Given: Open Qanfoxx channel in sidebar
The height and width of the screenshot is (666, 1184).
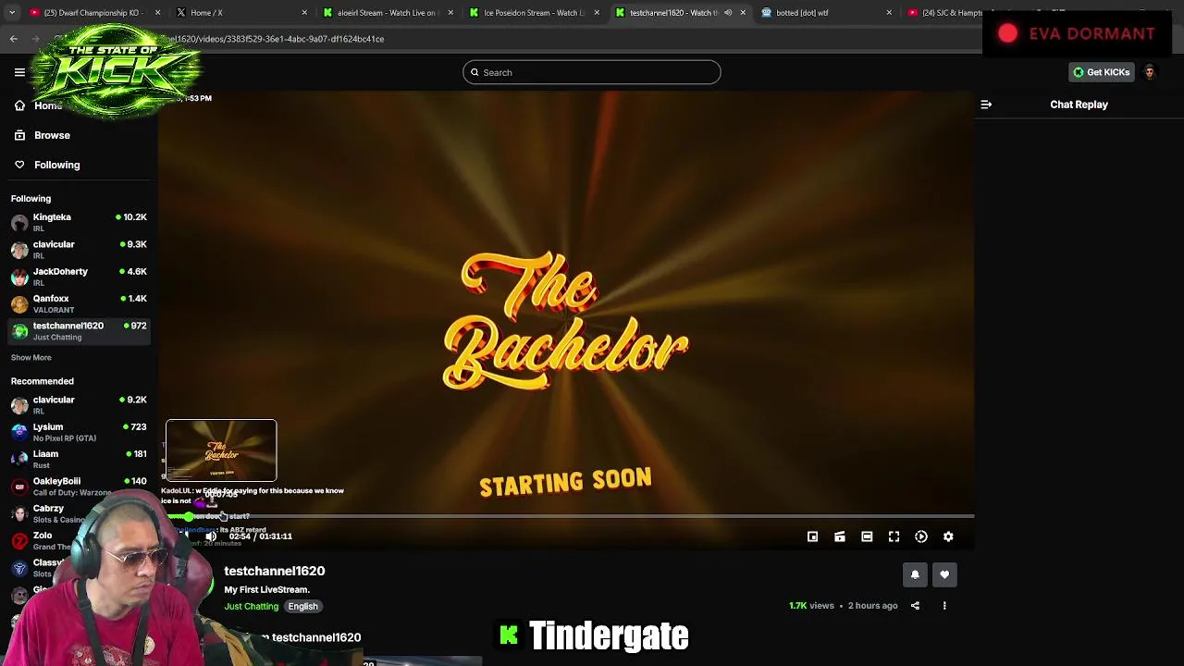Looking at the screenshot, I should point(79,303).
